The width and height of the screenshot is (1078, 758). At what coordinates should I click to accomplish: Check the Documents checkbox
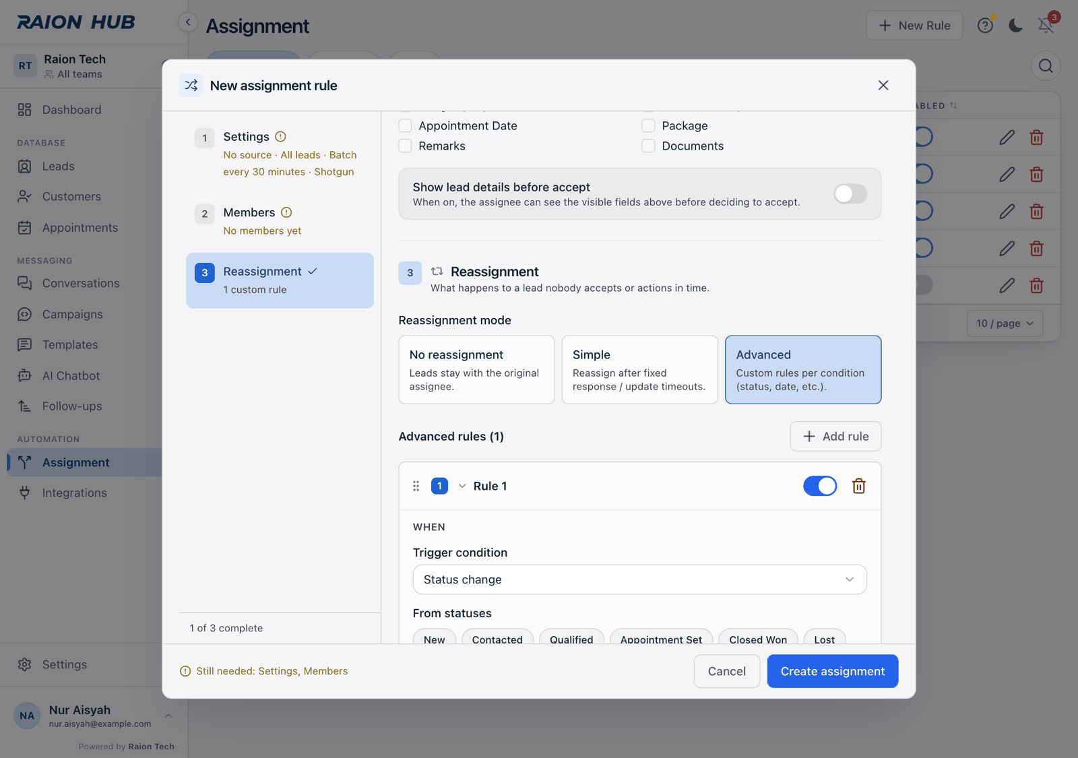tap(648, 146)
